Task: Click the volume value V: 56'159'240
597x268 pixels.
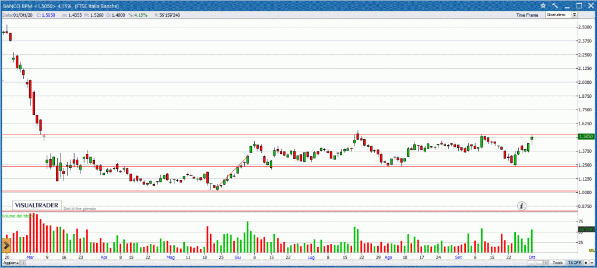Action: click(x=168, y=15)
